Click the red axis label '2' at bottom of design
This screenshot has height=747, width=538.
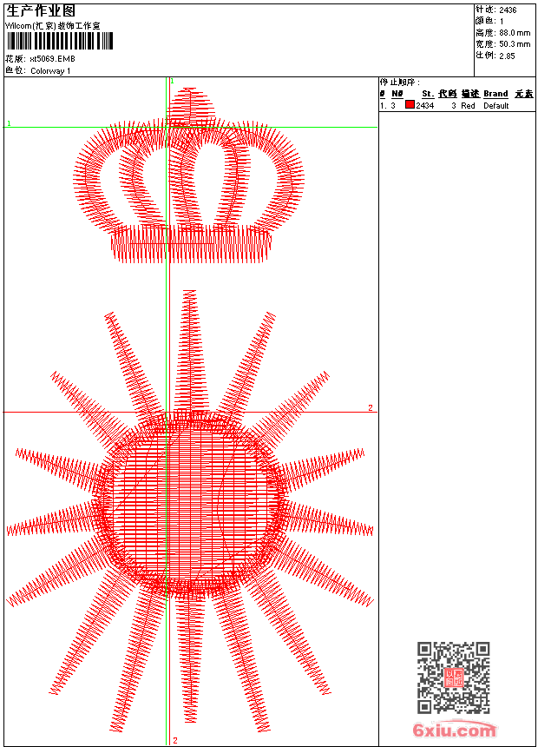point(175,740)
